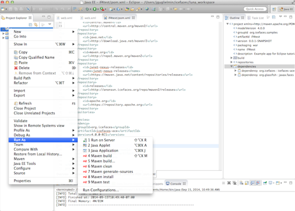295x211 pixels.
Task: Click the Quick Access search field
Action: point(255,9)
